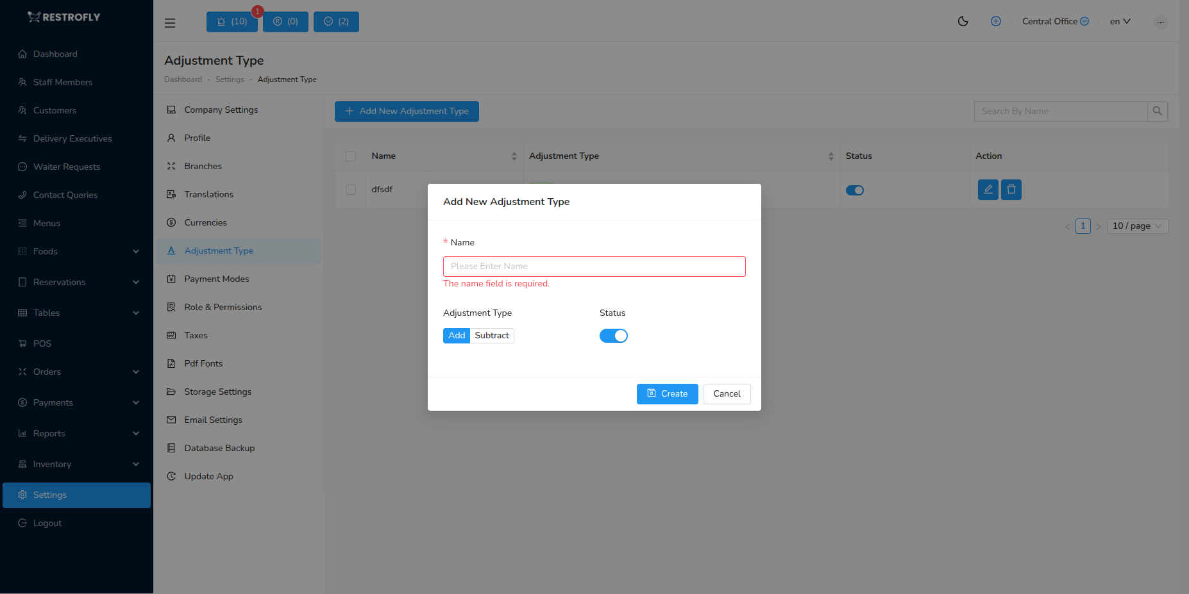Open the 10 / page dropdown
Viewport: 1189px width, 594px height.
tap(1137, 226)
